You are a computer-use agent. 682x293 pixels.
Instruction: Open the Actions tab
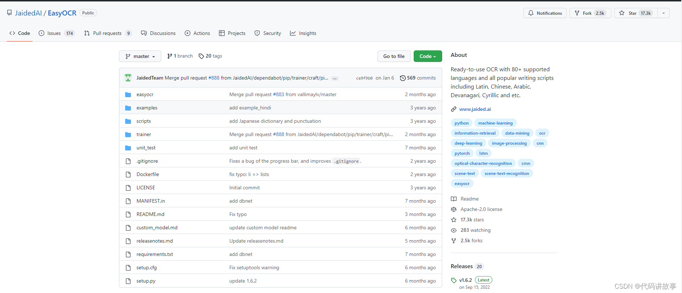[x=197, y=33]
